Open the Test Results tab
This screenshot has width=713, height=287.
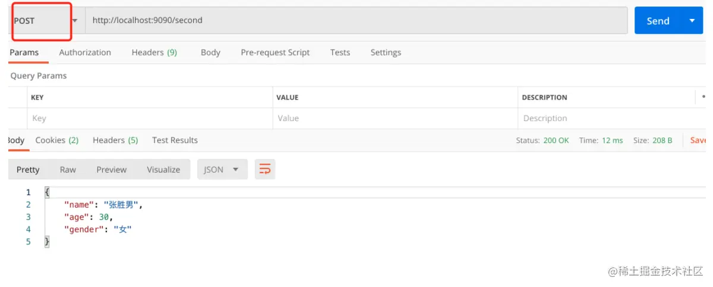click(x=175, y=141)
